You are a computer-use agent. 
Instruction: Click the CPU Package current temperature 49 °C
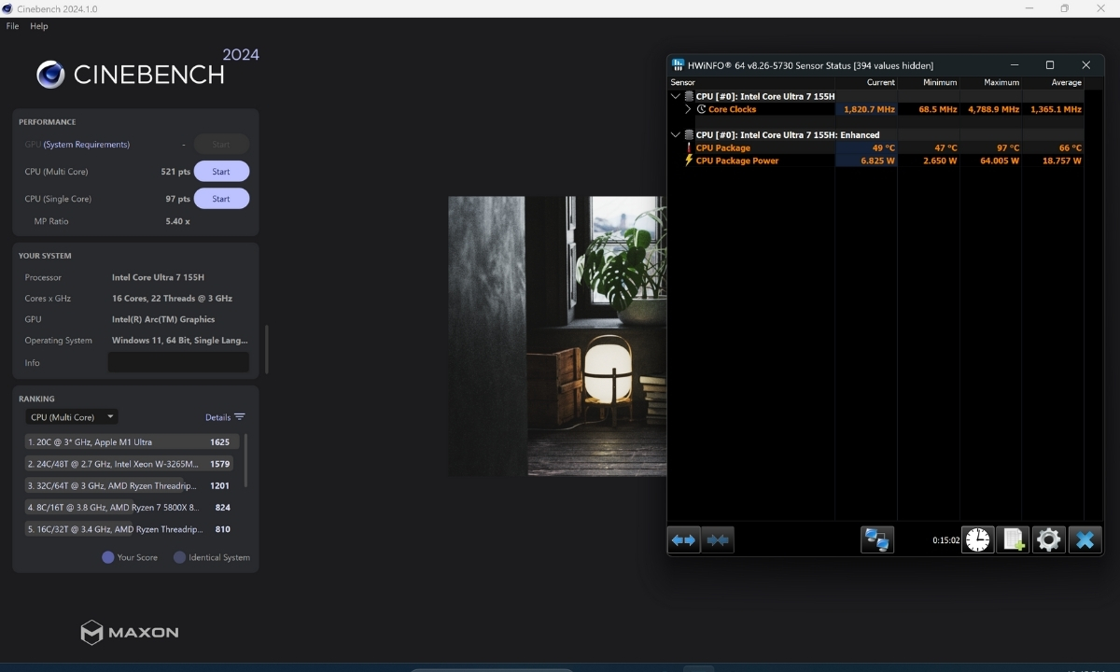coord(883,147)
